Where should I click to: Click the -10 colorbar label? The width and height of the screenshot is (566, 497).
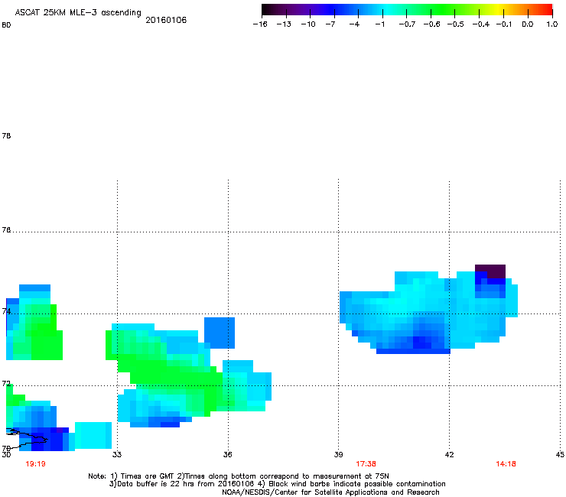308,24
